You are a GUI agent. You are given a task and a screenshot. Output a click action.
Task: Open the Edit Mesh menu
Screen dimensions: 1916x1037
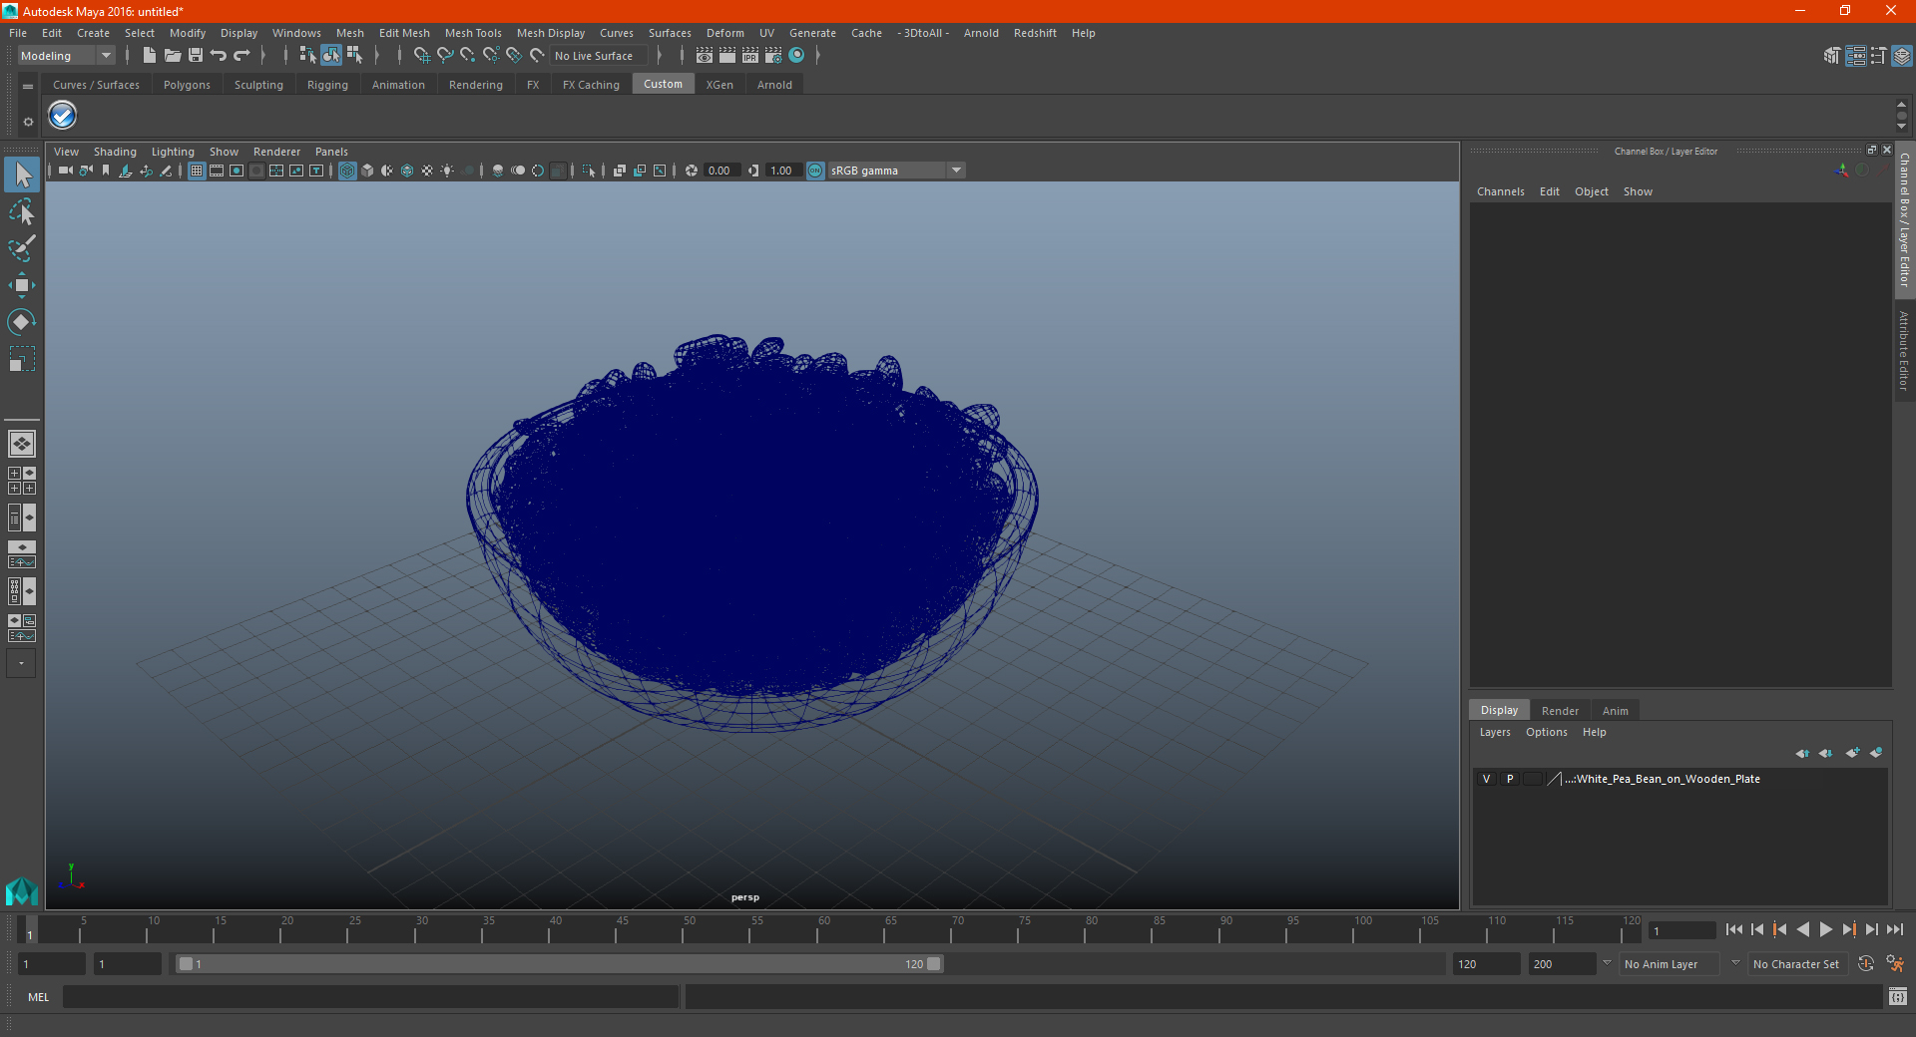click(x=404, y=33)
